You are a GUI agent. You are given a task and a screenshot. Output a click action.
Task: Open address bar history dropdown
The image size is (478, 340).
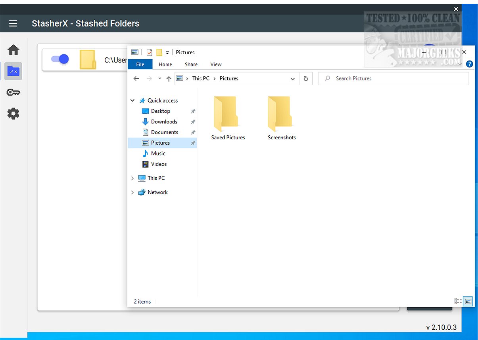click(293, 79)
